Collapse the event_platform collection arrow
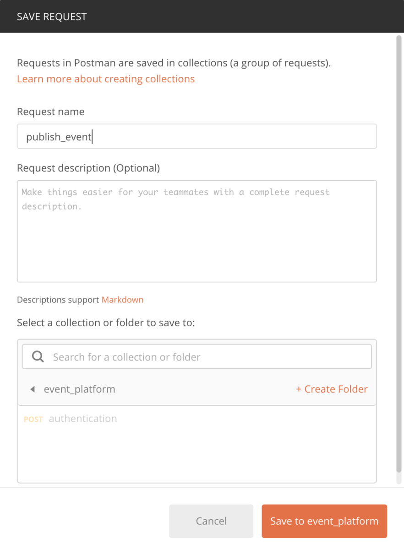The image size is (404, 549). (32, 389)
